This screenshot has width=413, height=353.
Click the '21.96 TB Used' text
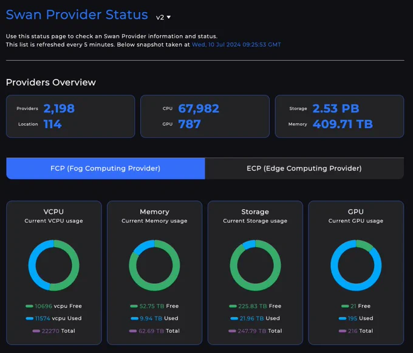coord(260,318)
